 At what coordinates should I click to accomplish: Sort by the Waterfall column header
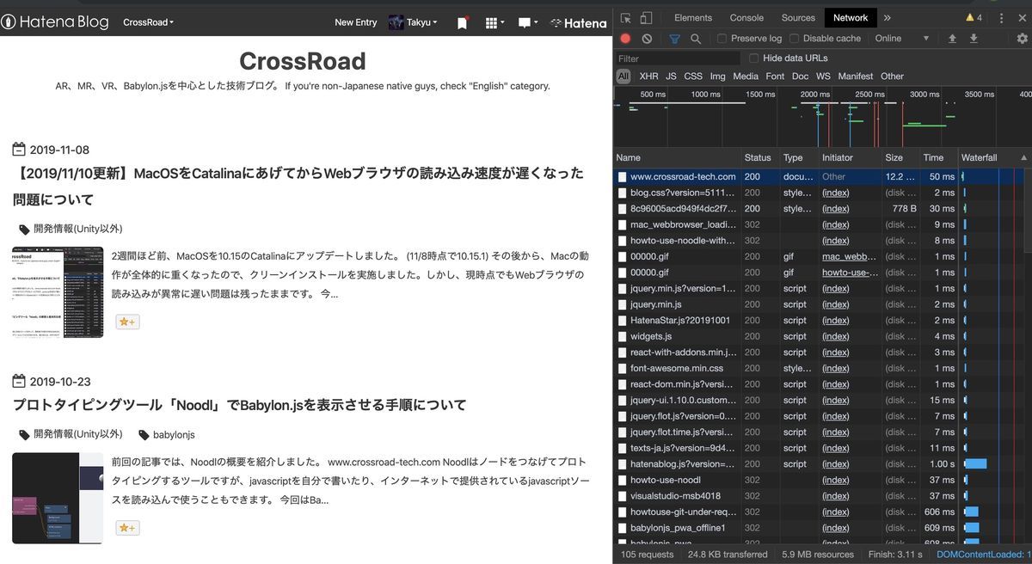click(994, 157)
